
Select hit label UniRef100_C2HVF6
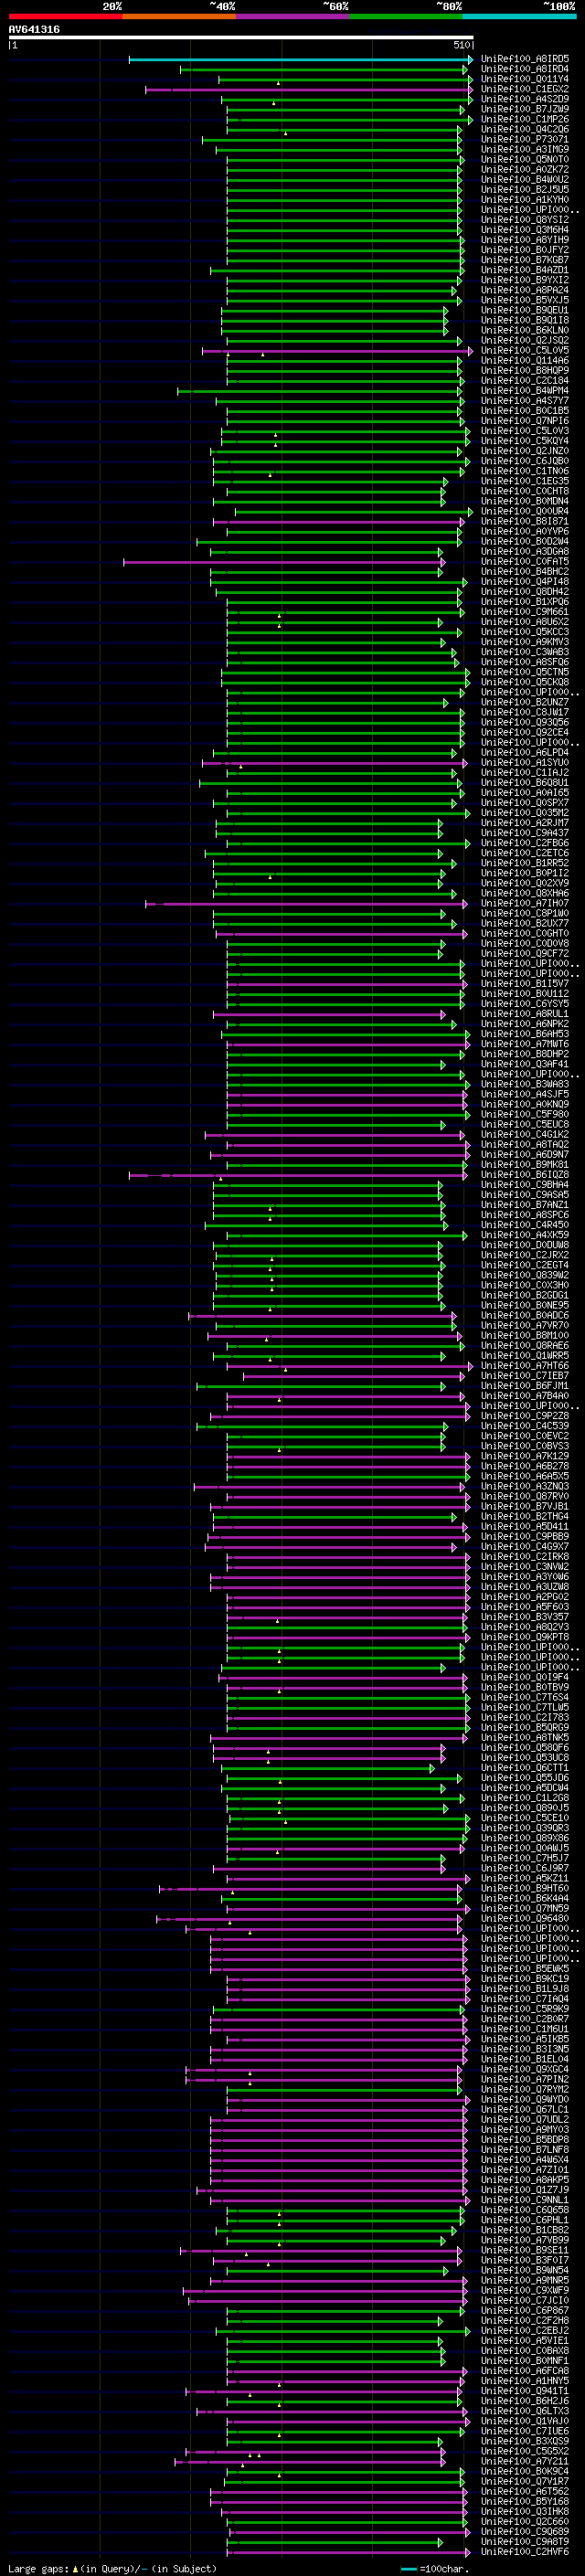(x=525, y=2551)
